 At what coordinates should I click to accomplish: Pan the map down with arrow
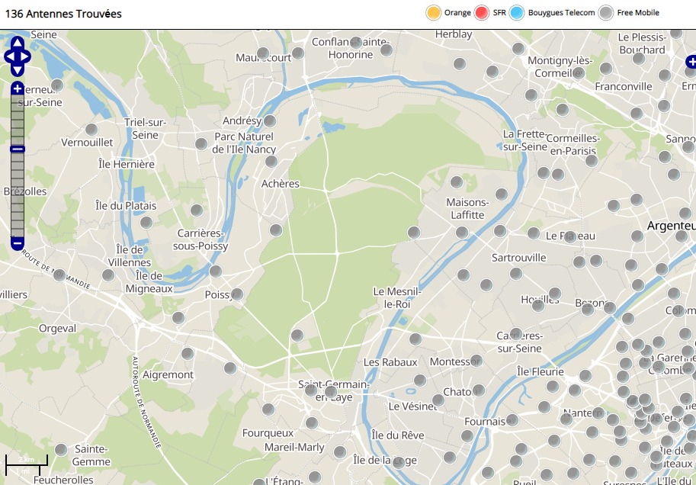point(18,69)
